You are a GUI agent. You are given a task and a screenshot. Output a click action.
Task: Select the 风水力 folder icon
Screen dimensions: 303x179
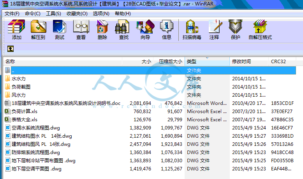pos(7,95)
